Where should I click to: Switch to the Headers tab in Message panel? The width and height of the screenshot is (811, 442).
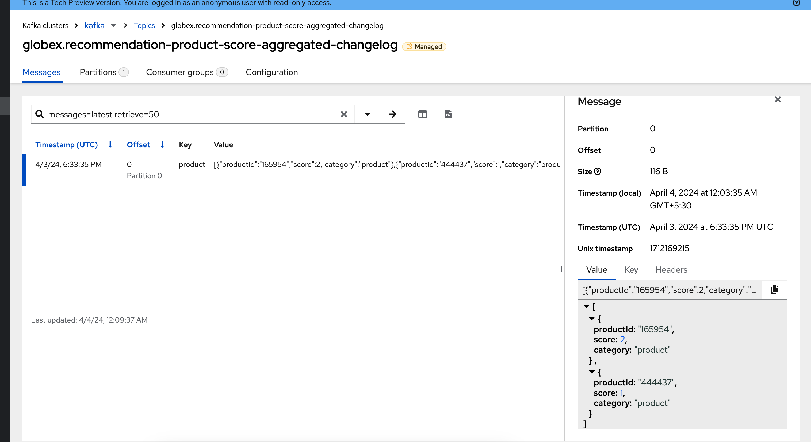tap(671, 269)
